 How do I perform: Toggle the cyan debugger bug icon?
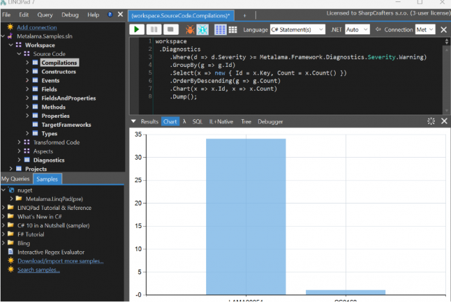202,30
